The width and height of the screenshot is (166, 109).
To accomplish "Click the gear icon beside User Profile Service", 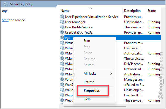I will pos(62,27).
